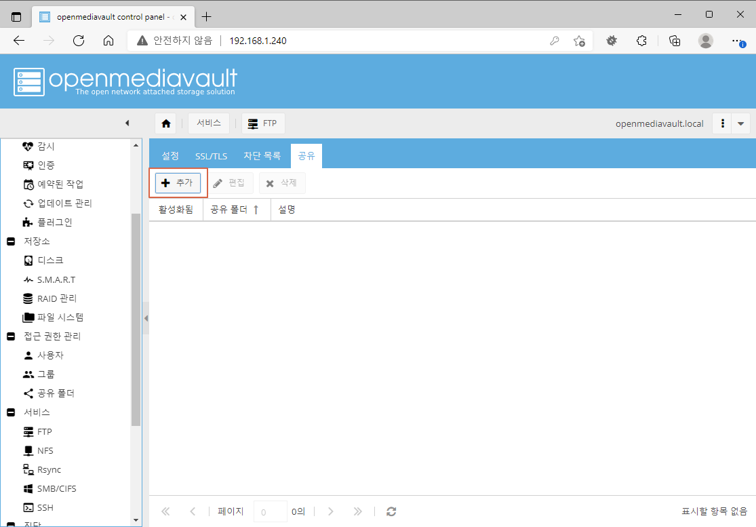
Task: Open 인증 in the sidebar
Action: [x=46, y=165]
